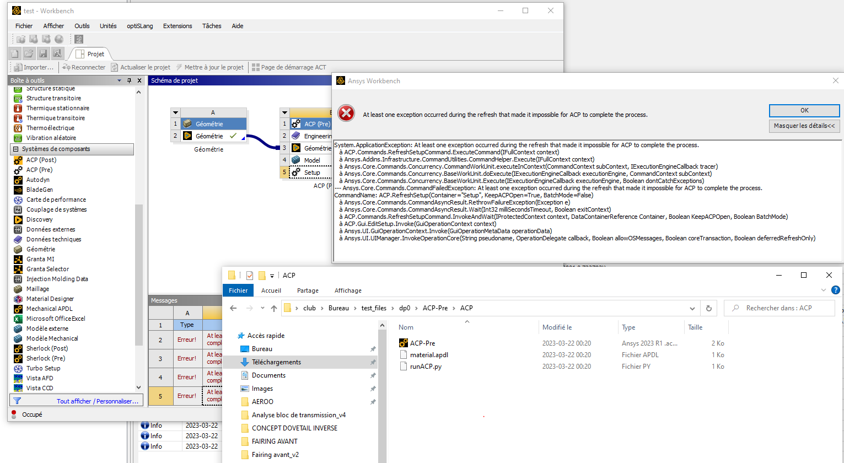The width and height of the screenshot is (844, 463).
Task: Open recent locations chevron in Explorer
Action: point(262,308)
